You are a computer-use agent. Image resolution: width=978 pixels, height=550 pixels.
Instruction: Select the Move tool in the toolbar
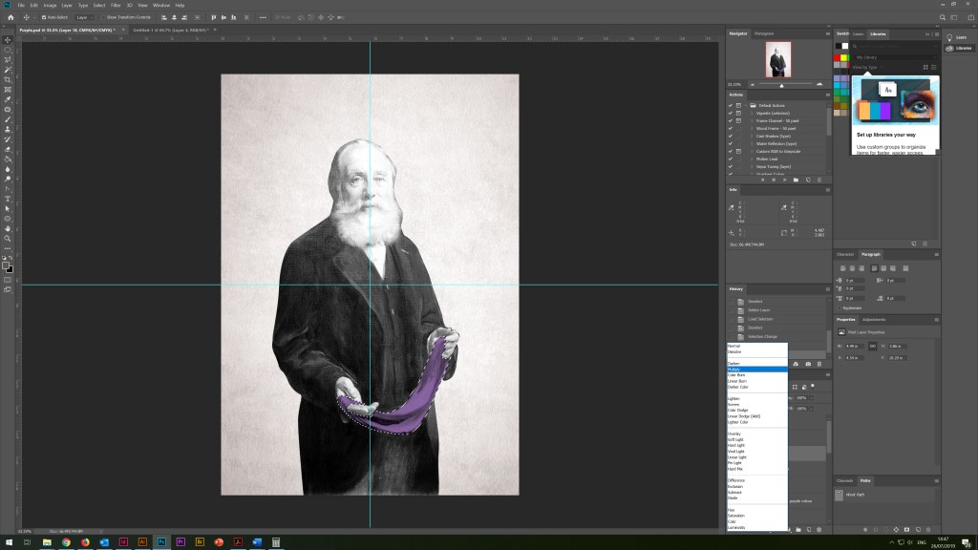8,39
